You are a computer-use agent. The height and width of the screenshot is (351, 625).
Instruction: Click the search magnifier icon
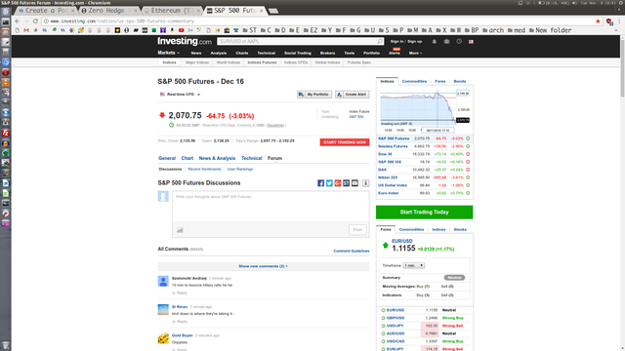pyautogui.click(x=380, y=41)
